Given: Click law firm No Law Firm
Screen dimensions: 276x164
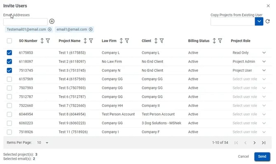Looking at the screenshot, I should pyautogui.click(x=112, y=62).
